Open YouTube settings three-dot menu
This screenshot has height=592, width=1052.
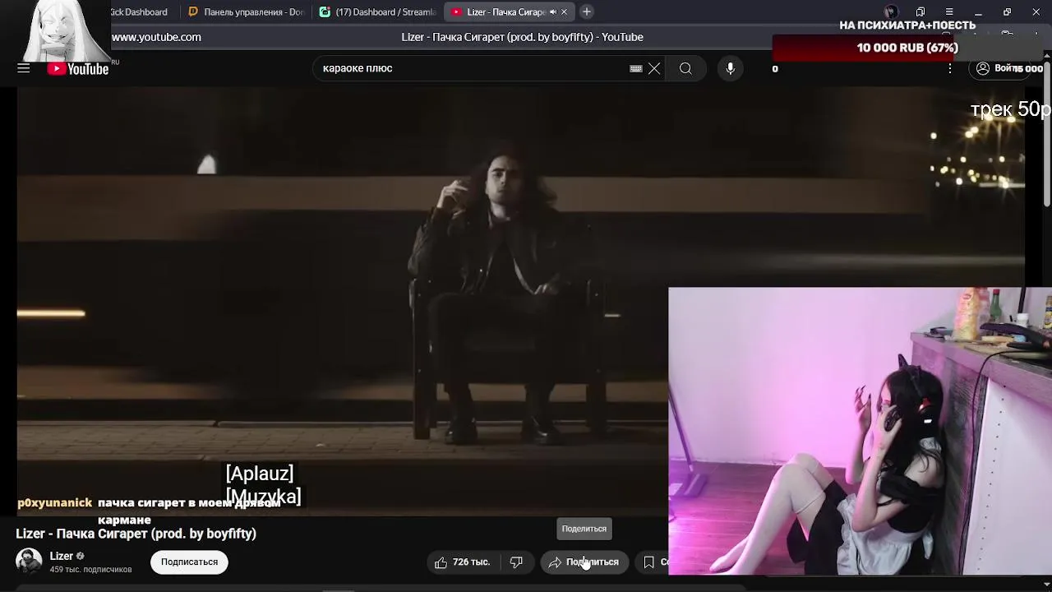pos(950,69)
